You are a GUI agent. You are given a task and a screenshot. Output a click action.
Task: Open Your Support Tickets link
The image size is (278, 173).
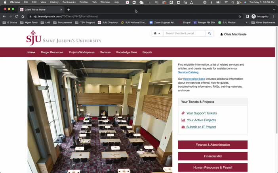pos(202,113)
